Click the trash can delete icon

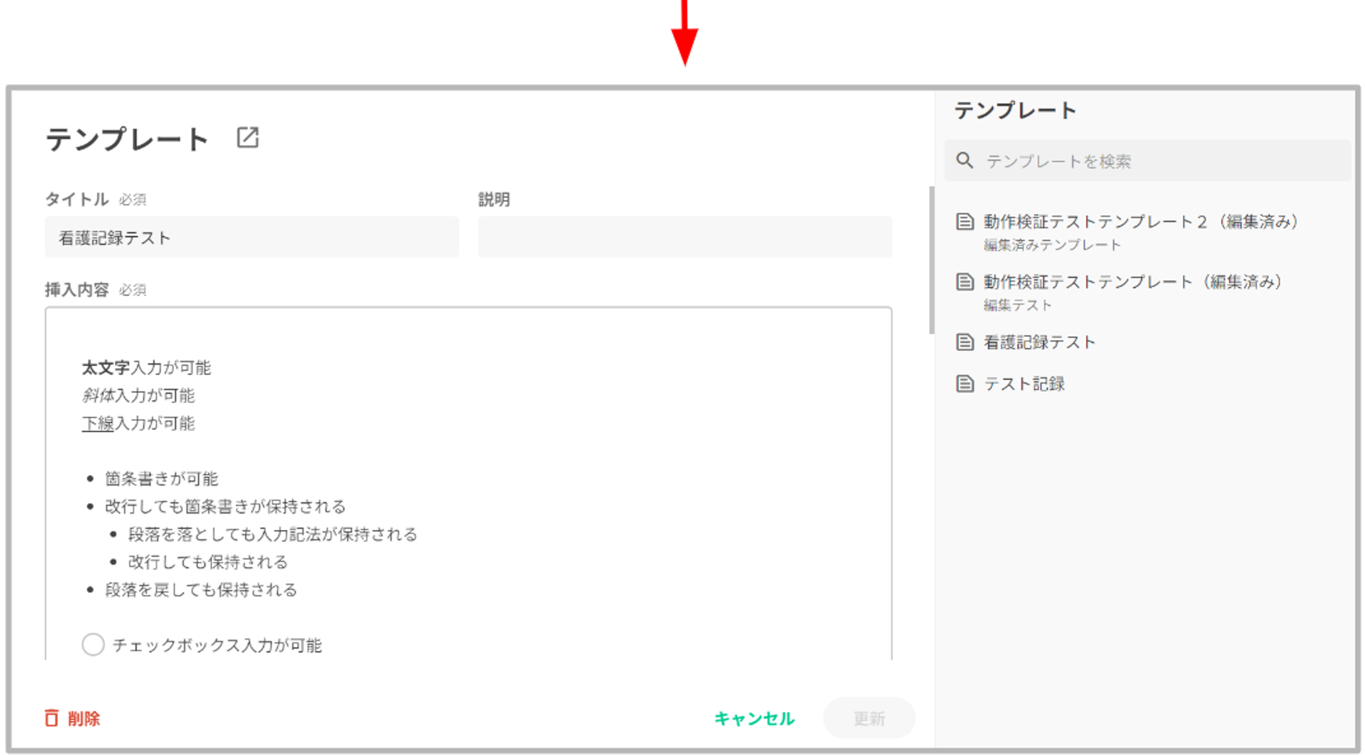[52, 717]
